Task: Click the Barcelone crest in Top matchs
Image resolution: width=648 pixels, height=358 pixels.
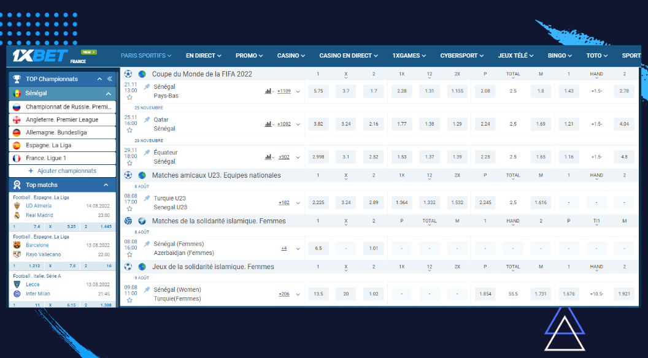Action: click(x=17, y=245)
